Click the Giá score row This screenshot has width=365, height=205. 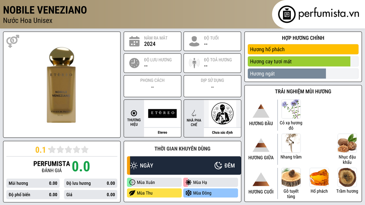91,195
